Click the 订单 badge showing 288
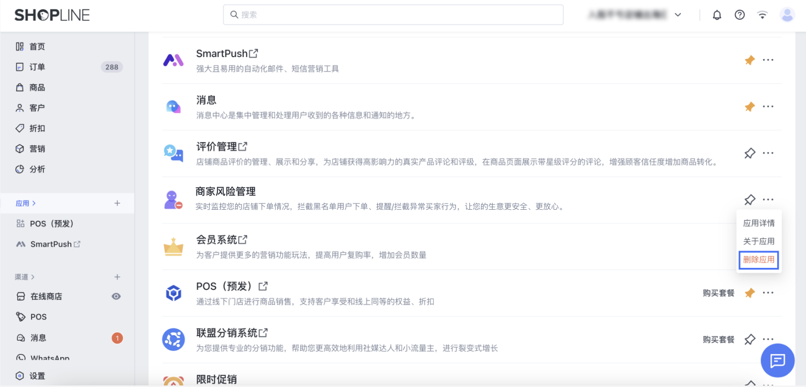The width and height of the screenshot is (806, 387). click(112, 67)
